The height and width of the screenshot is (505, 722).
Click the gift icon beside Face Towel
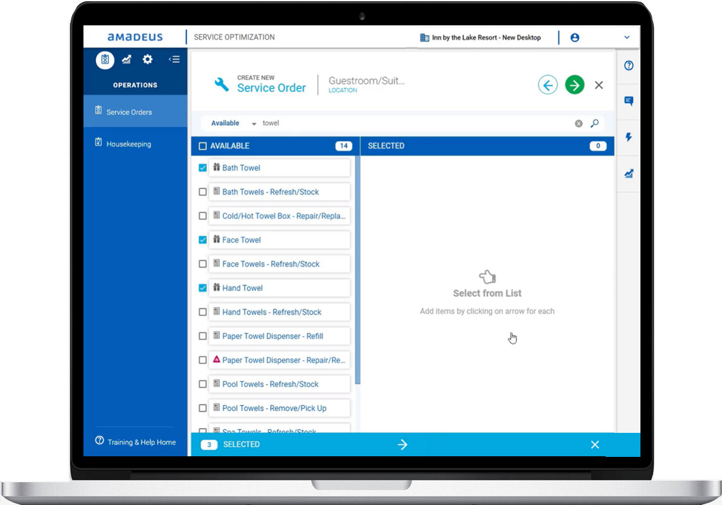pos(216,239)
